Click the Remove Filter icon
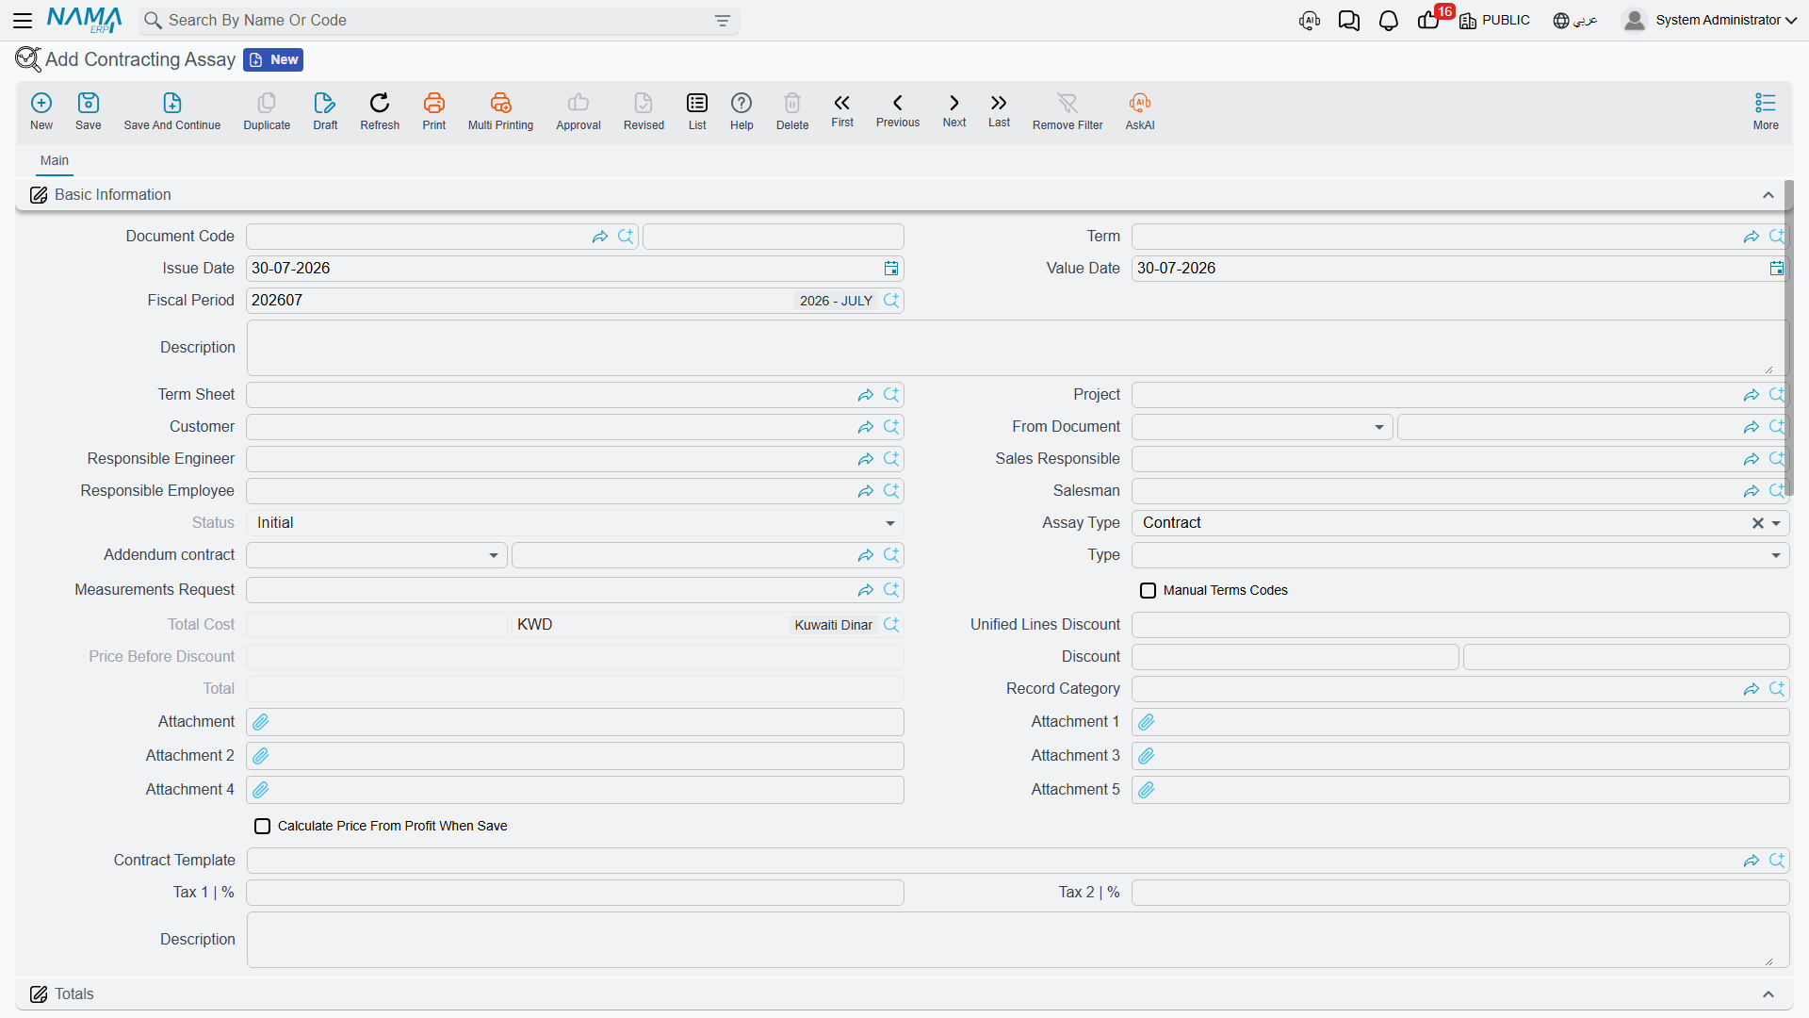Viewport: 1809px width, 1018px height. point(1067,103)
